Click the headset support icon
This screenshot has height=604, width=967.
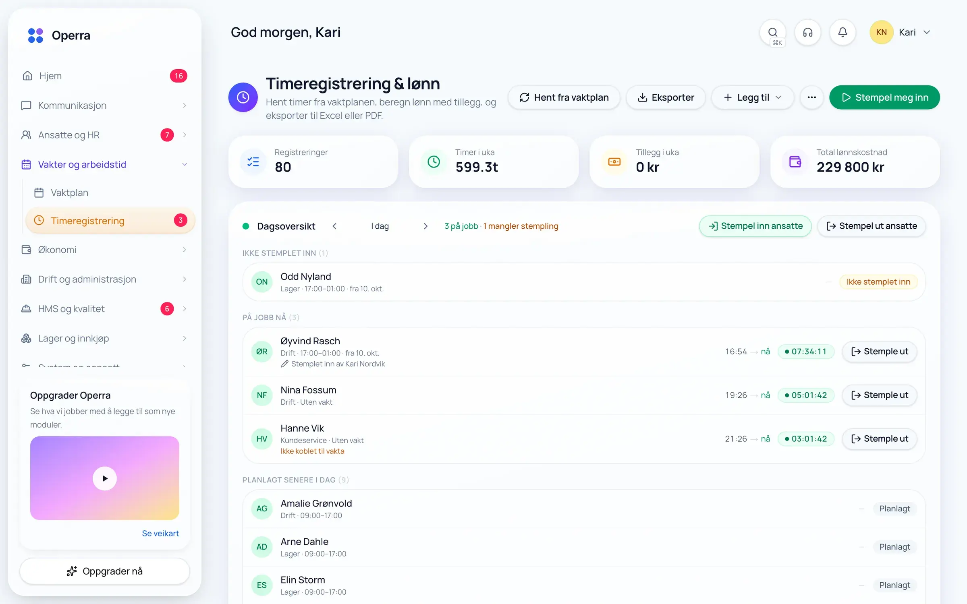[807, 32]
